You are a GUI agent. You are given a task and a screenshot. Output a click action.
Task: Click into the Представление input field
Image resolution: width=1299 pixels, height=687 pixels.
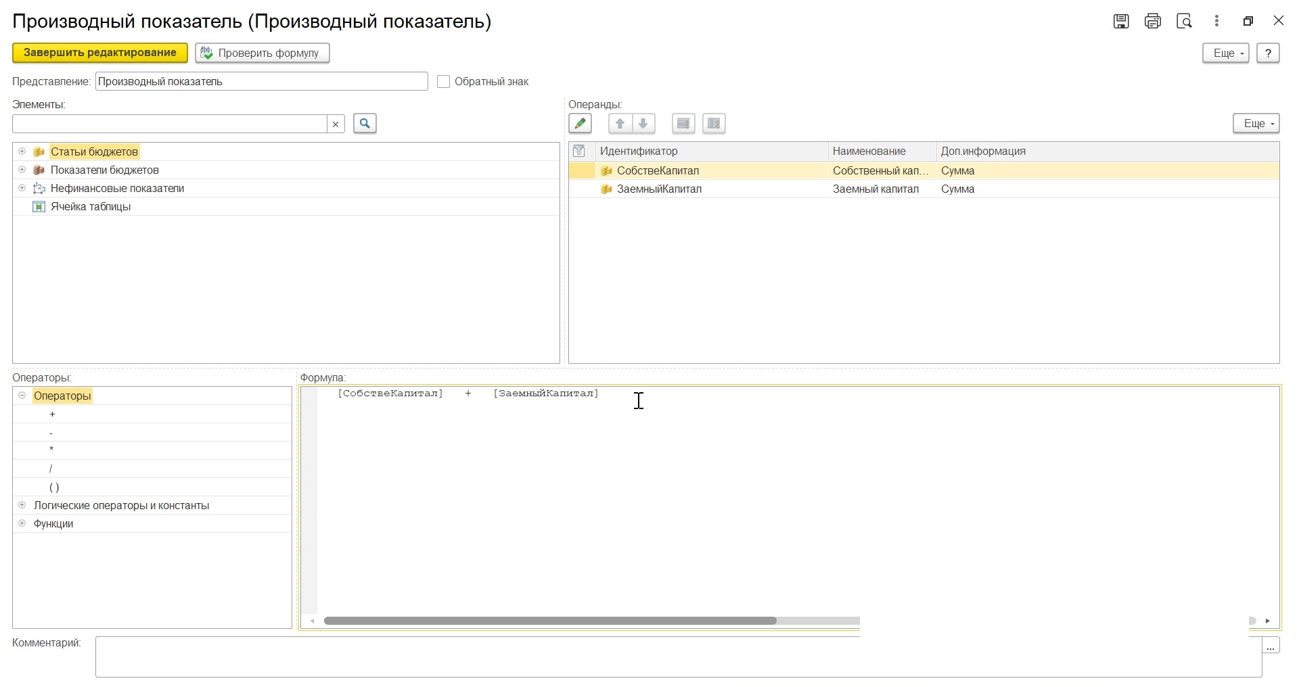point(262,81)
